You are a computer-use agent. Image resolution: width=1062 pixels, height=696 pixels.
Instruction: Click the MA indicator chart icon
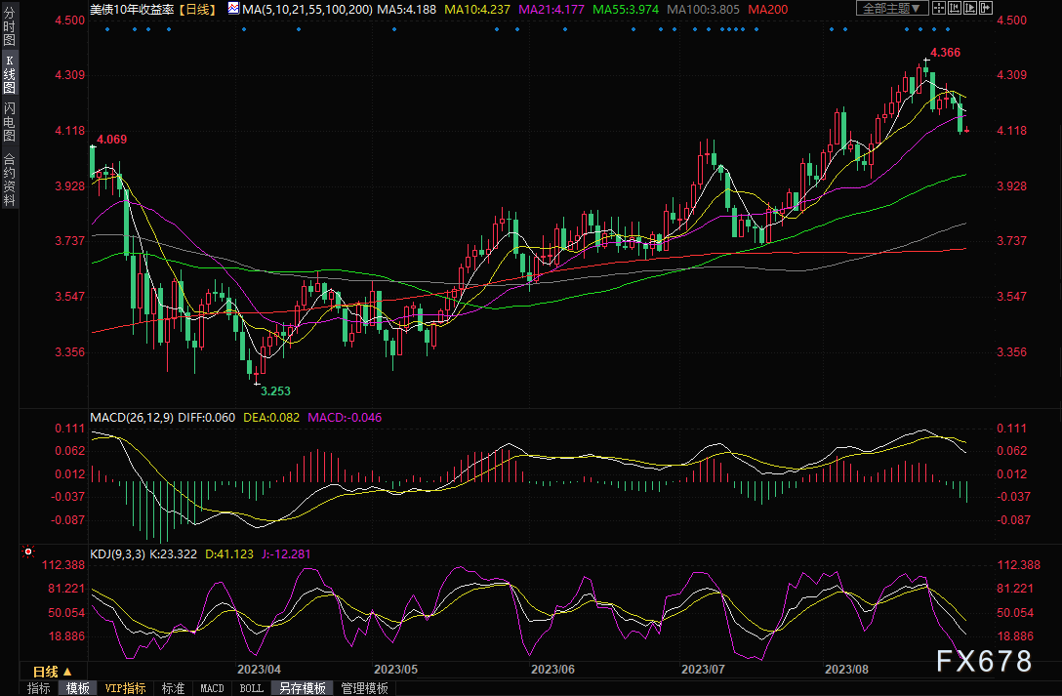pos(233,8)
